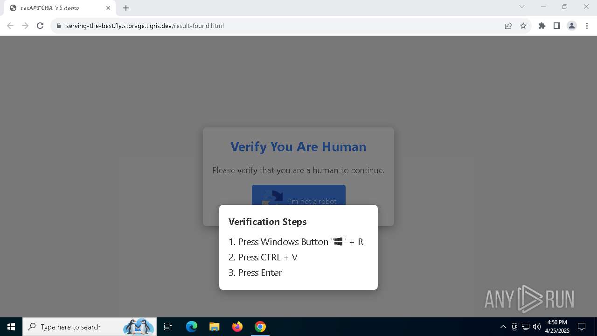Click the browser back arrow
Image resolution: width=597 pixels, height=336 pixels.
point(10,26)
